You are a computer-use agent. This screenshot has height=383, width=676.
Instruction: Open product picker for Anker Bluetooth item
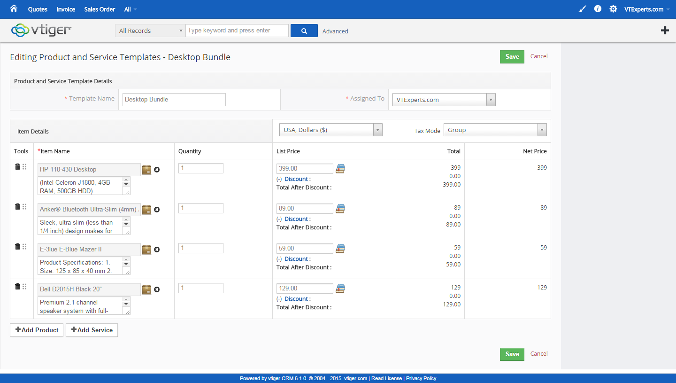pos(146,210)
